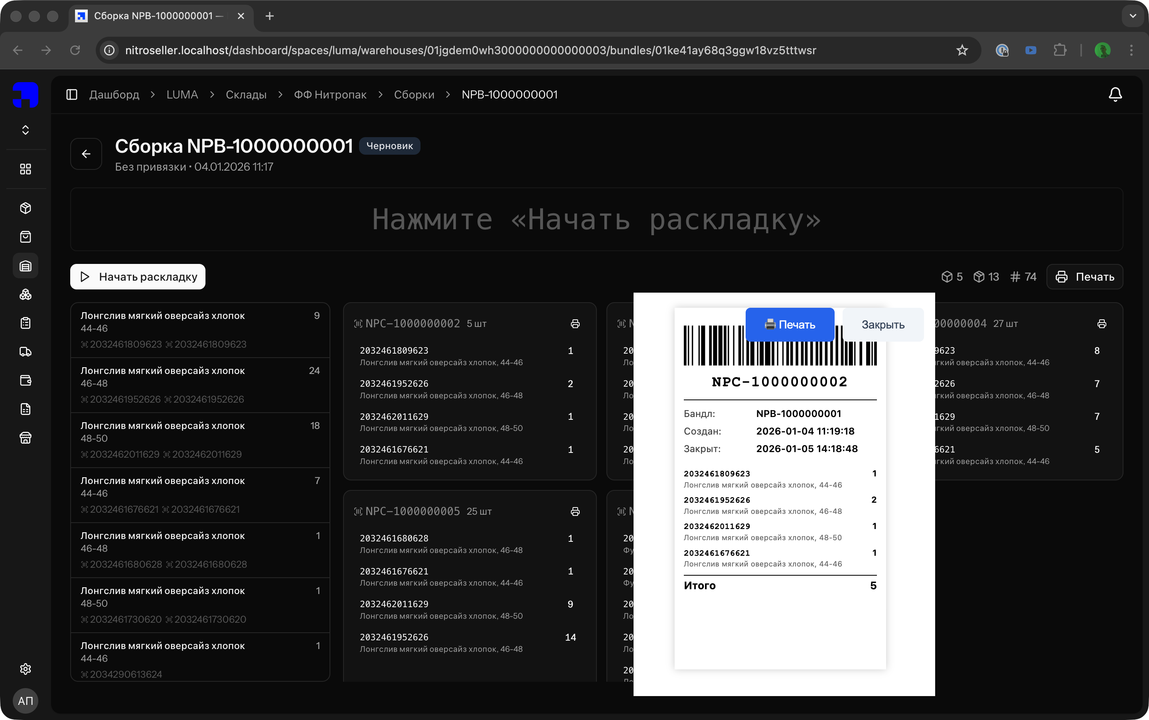The height and width of the screenshot is (720, 1149).
Task: Open the notifications bell icon
Action: 1115,94
